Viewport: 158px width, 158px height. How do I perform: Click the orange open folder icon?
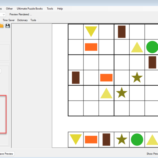pos(2,26)
